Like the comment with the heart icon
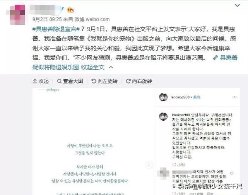This screenshot has height=195, width=248. (232, 173)
